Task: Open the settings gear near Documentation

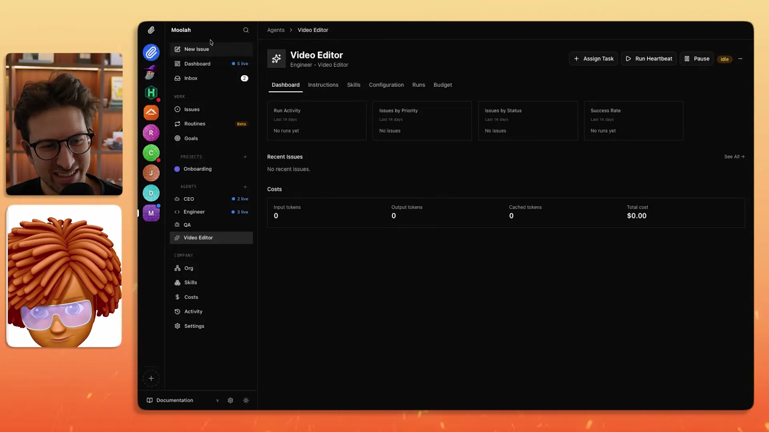Action: pyautogui.click(x=230, y=400)
